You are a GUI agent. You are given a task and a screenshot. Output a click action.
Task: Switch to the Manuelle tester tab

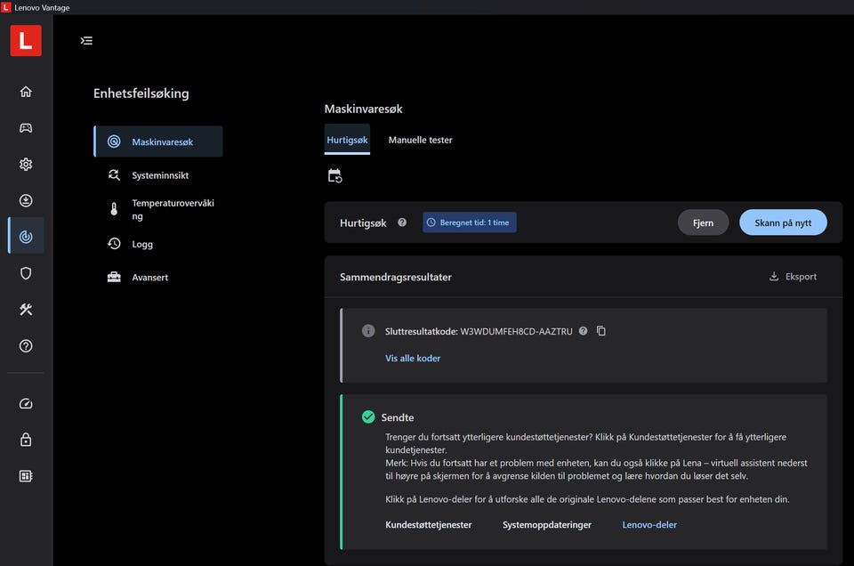[x=420, y=140]
